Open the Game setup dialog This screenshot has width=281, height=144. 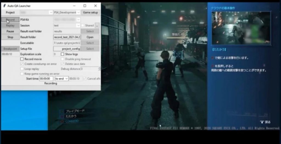coord(91,12)
